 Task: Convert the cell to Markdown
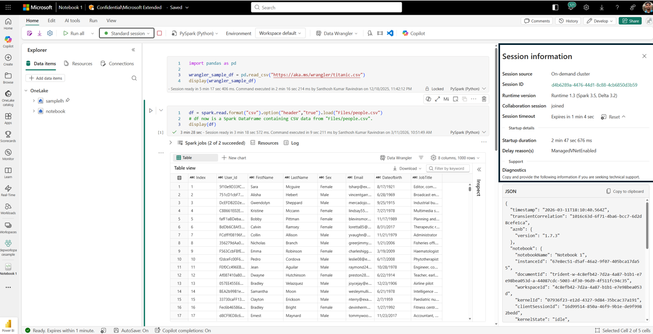tap(447, 99)
